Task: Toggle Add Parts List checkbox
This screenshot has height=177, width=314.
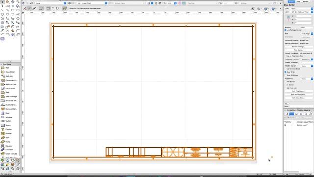Action: pyautogui.click(x=285, y=88)
